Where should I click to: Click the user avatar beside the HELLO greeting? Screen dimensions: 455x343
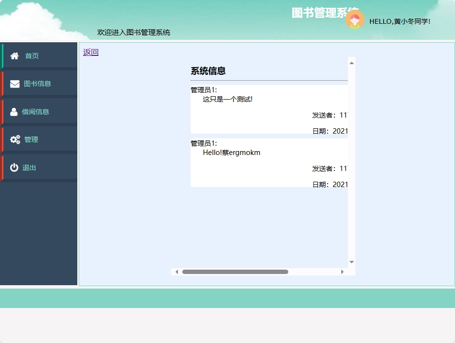click(x=355, y=20)
